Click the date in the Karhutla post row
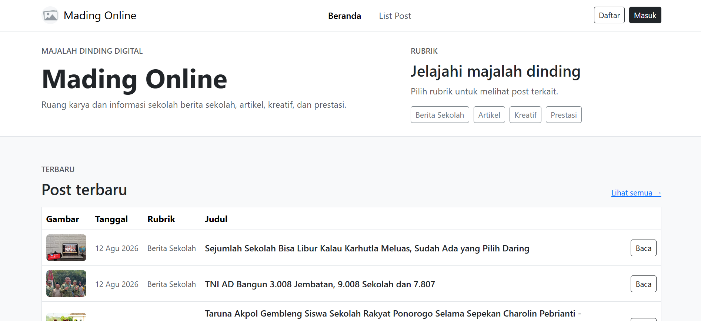 117,248
